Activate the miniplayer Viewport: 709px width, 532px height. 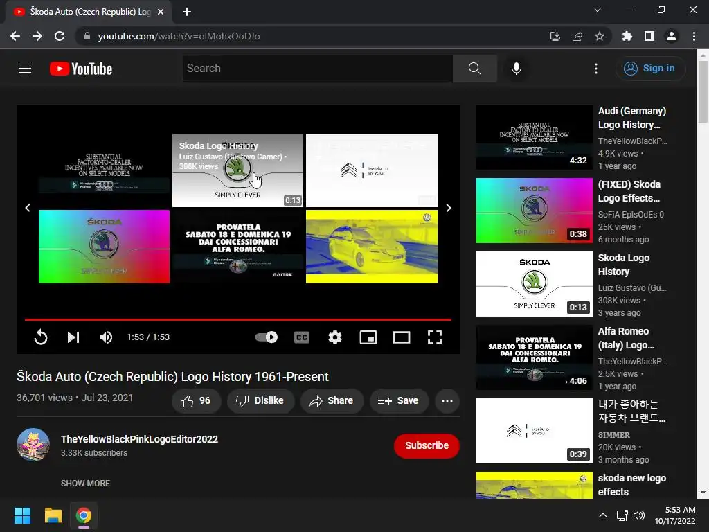(368, 337)
